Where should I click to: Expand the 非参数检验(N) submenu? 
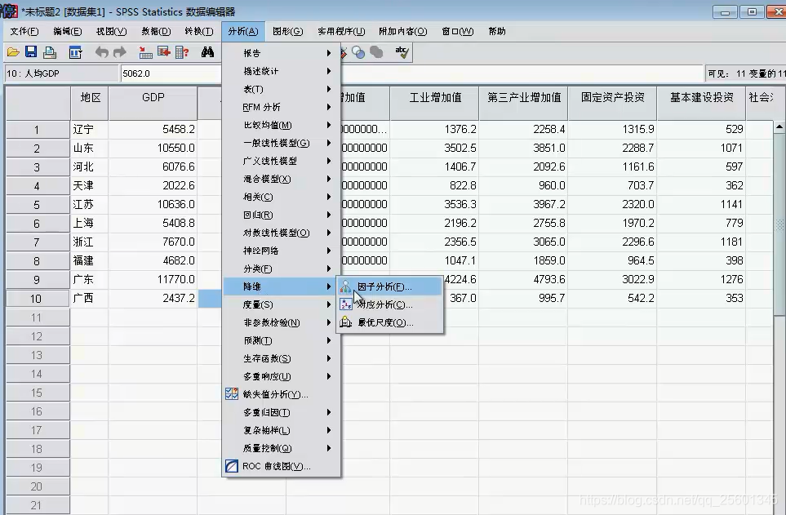[282, 322]
